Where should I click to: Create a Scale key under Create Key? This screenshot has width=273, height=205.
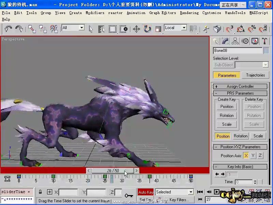click(227, 124)
